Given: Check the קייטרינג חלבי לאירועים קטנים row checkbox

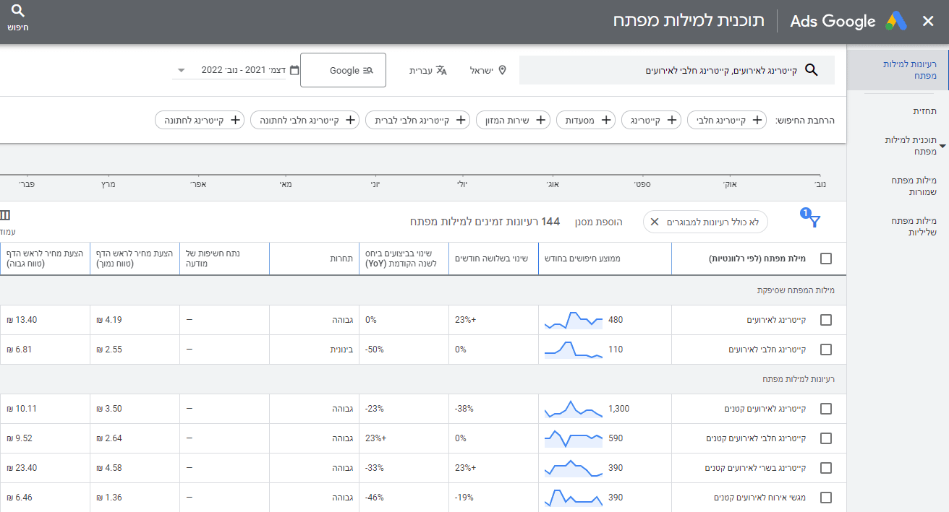Looking at the screenshot, I should tap(826, 438).
